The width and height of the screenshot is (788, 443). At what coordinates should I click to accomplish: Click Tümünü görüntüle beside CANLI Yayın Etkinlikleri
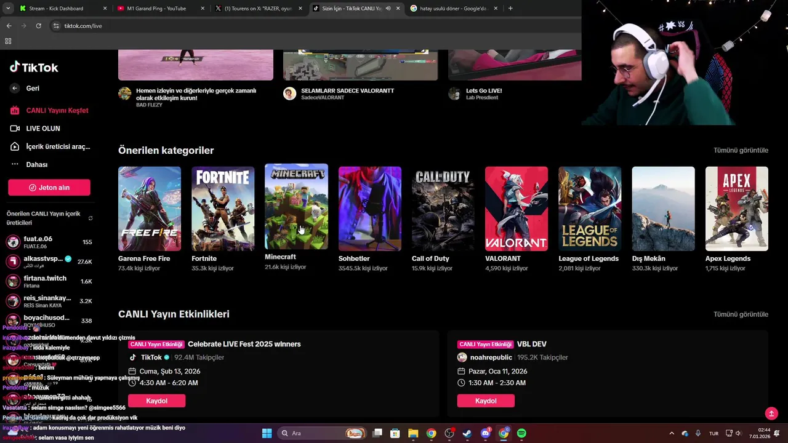click(x=741, y=314)
